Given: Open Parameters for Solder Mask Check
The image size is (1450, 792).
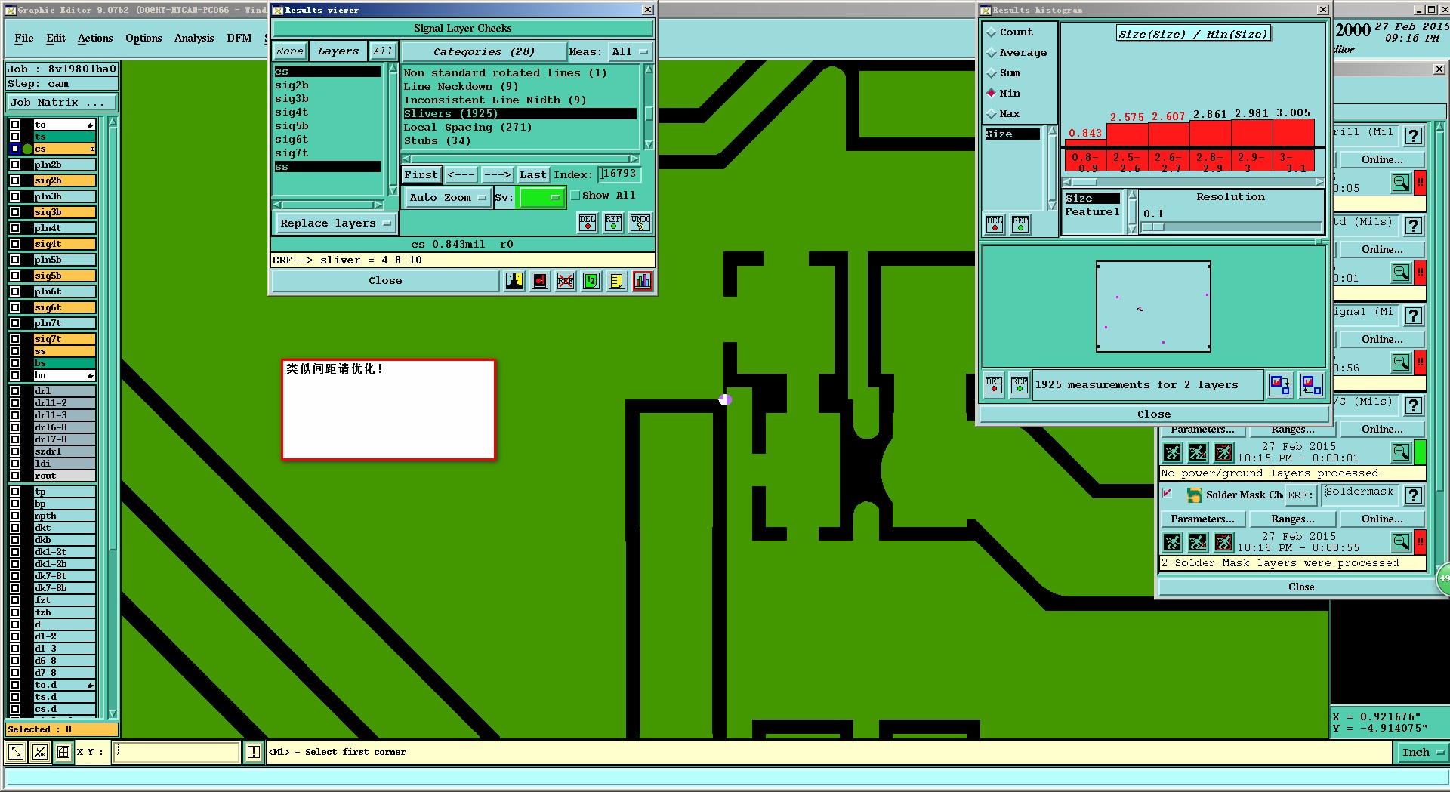Looking at the screenshot, I should click(x=1202, y=519).
